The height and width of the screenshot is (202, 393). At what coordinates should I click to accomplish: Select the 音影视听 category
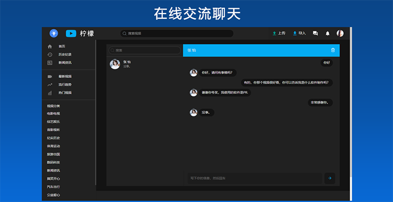click(53, 130)
